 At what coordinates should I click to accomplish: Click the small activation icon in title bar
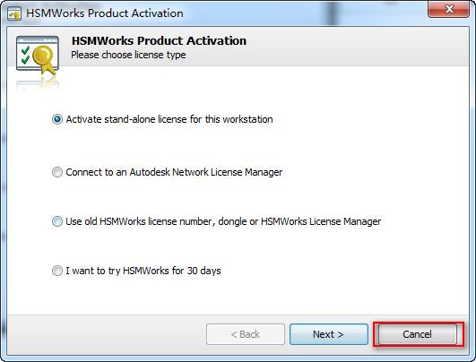14,13
